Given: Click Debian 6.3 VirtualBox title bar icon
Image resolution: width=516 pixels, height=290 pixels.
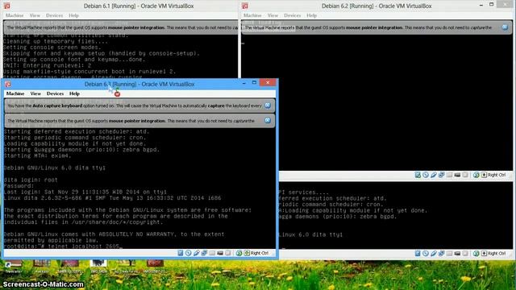Looking at the screenshot, I should pyautogui.click(x=8, y=84).
